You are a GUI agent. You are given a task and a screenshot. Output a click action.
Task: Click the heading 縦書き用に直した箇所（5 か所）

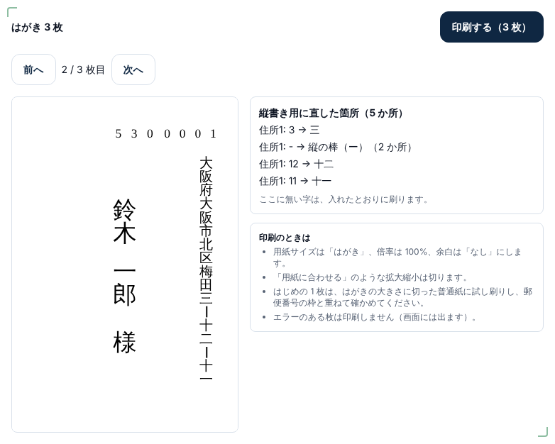click(x=331, y=113)
